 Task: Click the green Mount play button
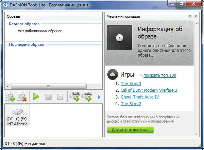coord(36,96)
